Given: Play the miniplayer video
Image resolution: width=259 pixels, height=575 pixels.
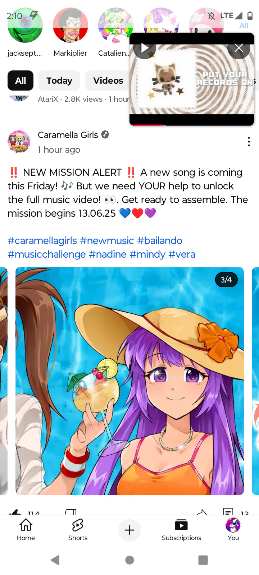Looking at the screenshot, I should coord(145,48).
